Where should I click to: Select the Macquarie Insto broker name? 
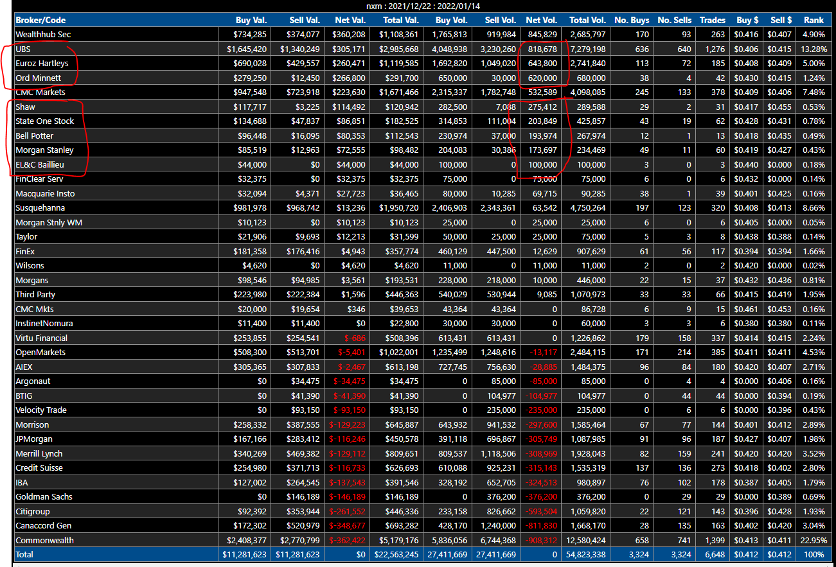pos(45,193)
